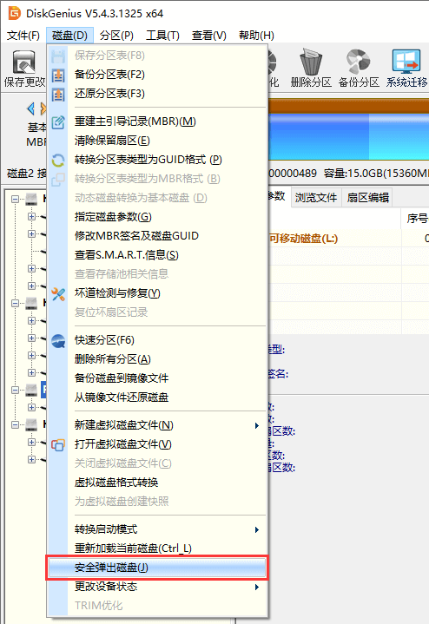Screen dimensions: 429x624
Task: Click second disk drive icon in tree
Action: pos(31,303)
